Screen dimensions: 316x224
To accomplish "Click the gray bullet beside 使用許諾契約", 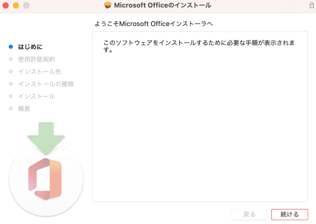I will [11, 59].
